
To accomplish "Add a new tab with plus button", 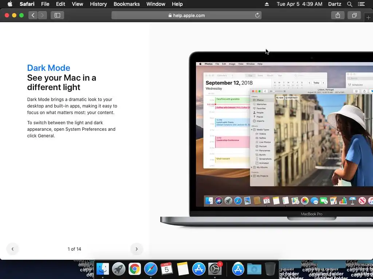I will (x=368, y=17).
